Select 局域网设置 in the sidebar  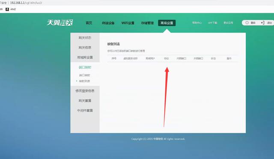pyautogui.click(x=85, y=57)
